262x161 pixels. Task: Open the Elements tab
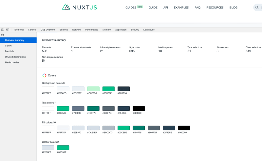19,30
